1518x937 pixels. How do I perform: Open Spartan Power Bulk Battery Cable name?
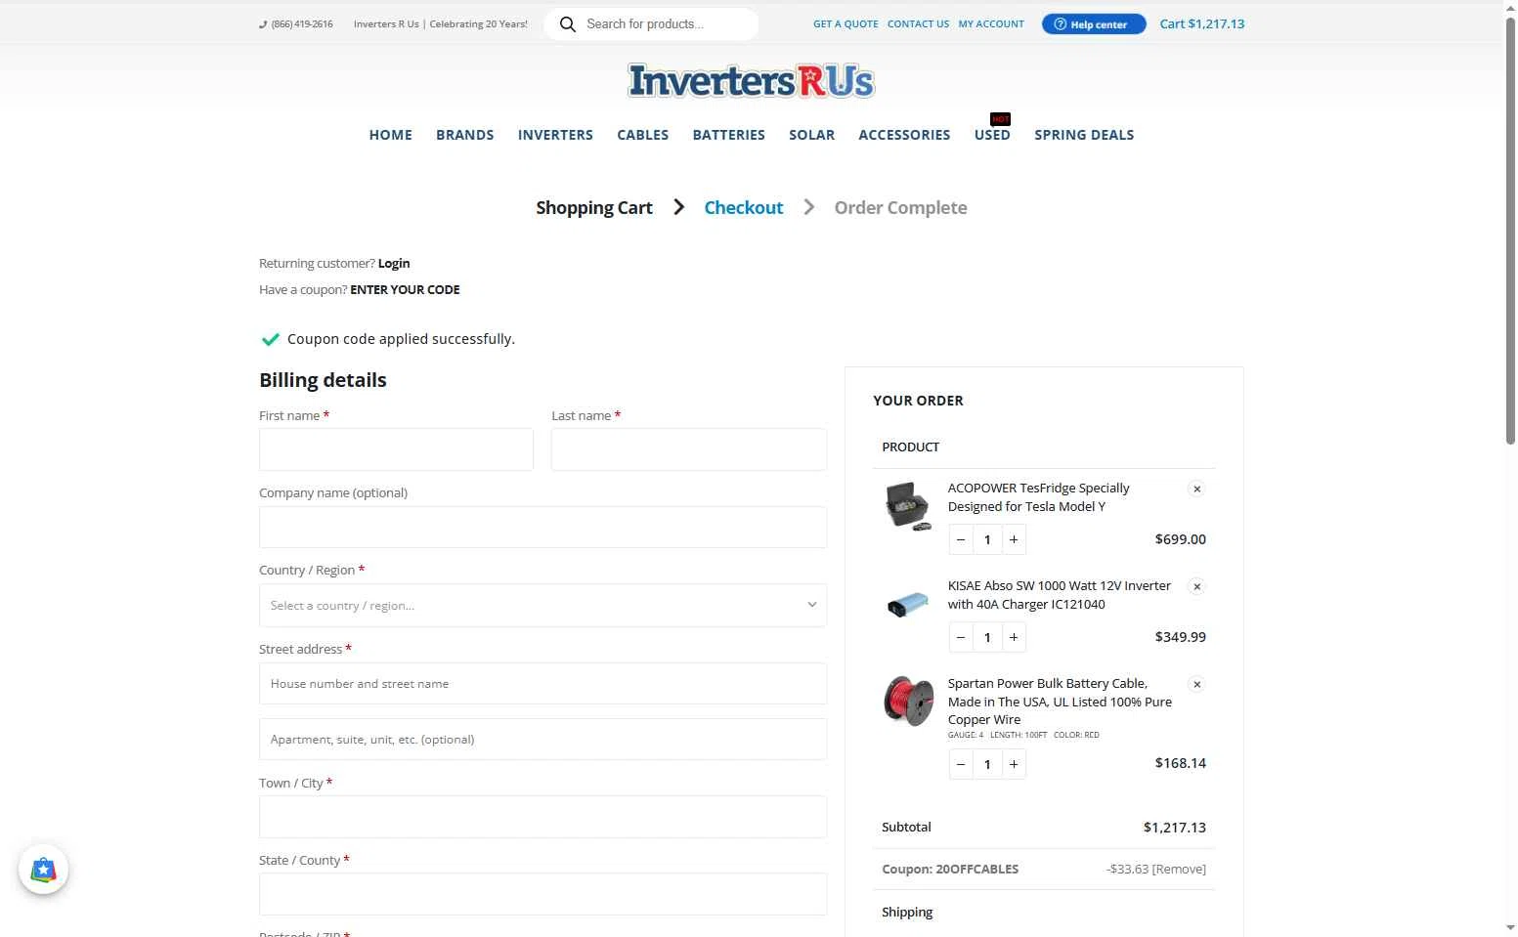click(x=1060, y=702)
